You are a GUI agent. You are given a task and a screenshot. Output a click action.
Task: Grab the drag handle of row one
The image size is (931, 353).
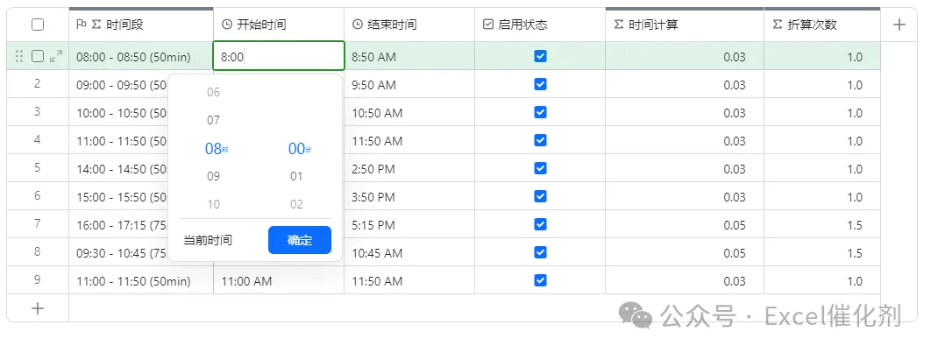click(x=19, y=56)
